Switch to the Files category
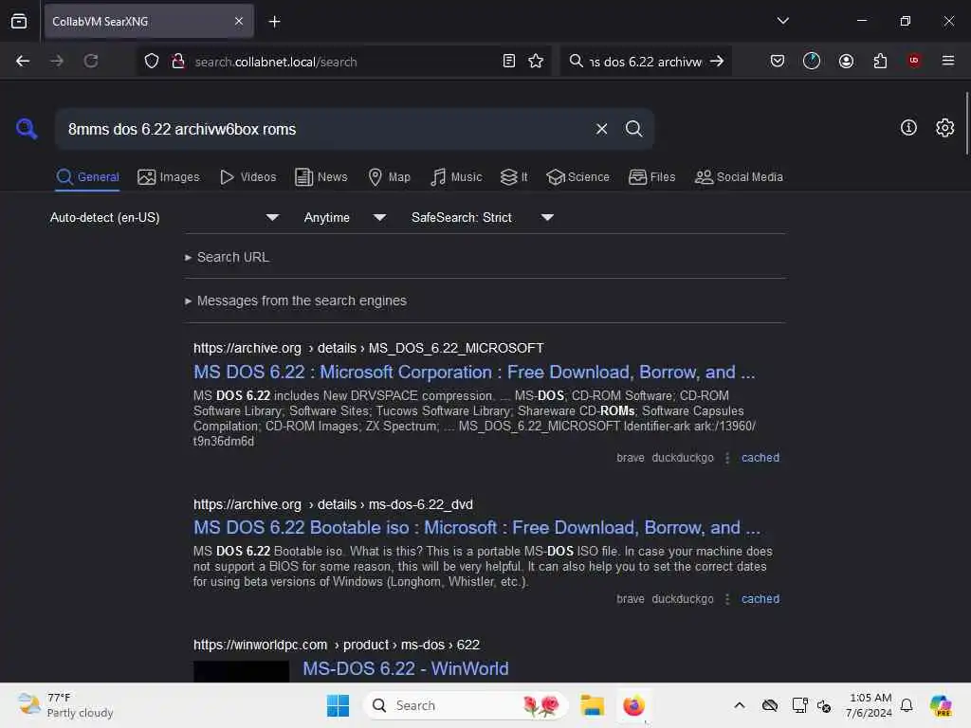The image size is (971, 728). [651, 177]
